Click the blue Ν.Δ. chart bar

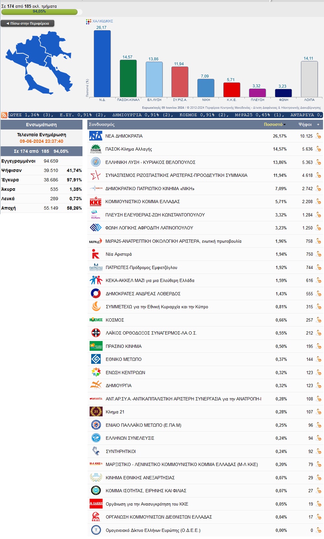(x=102, y=64)
